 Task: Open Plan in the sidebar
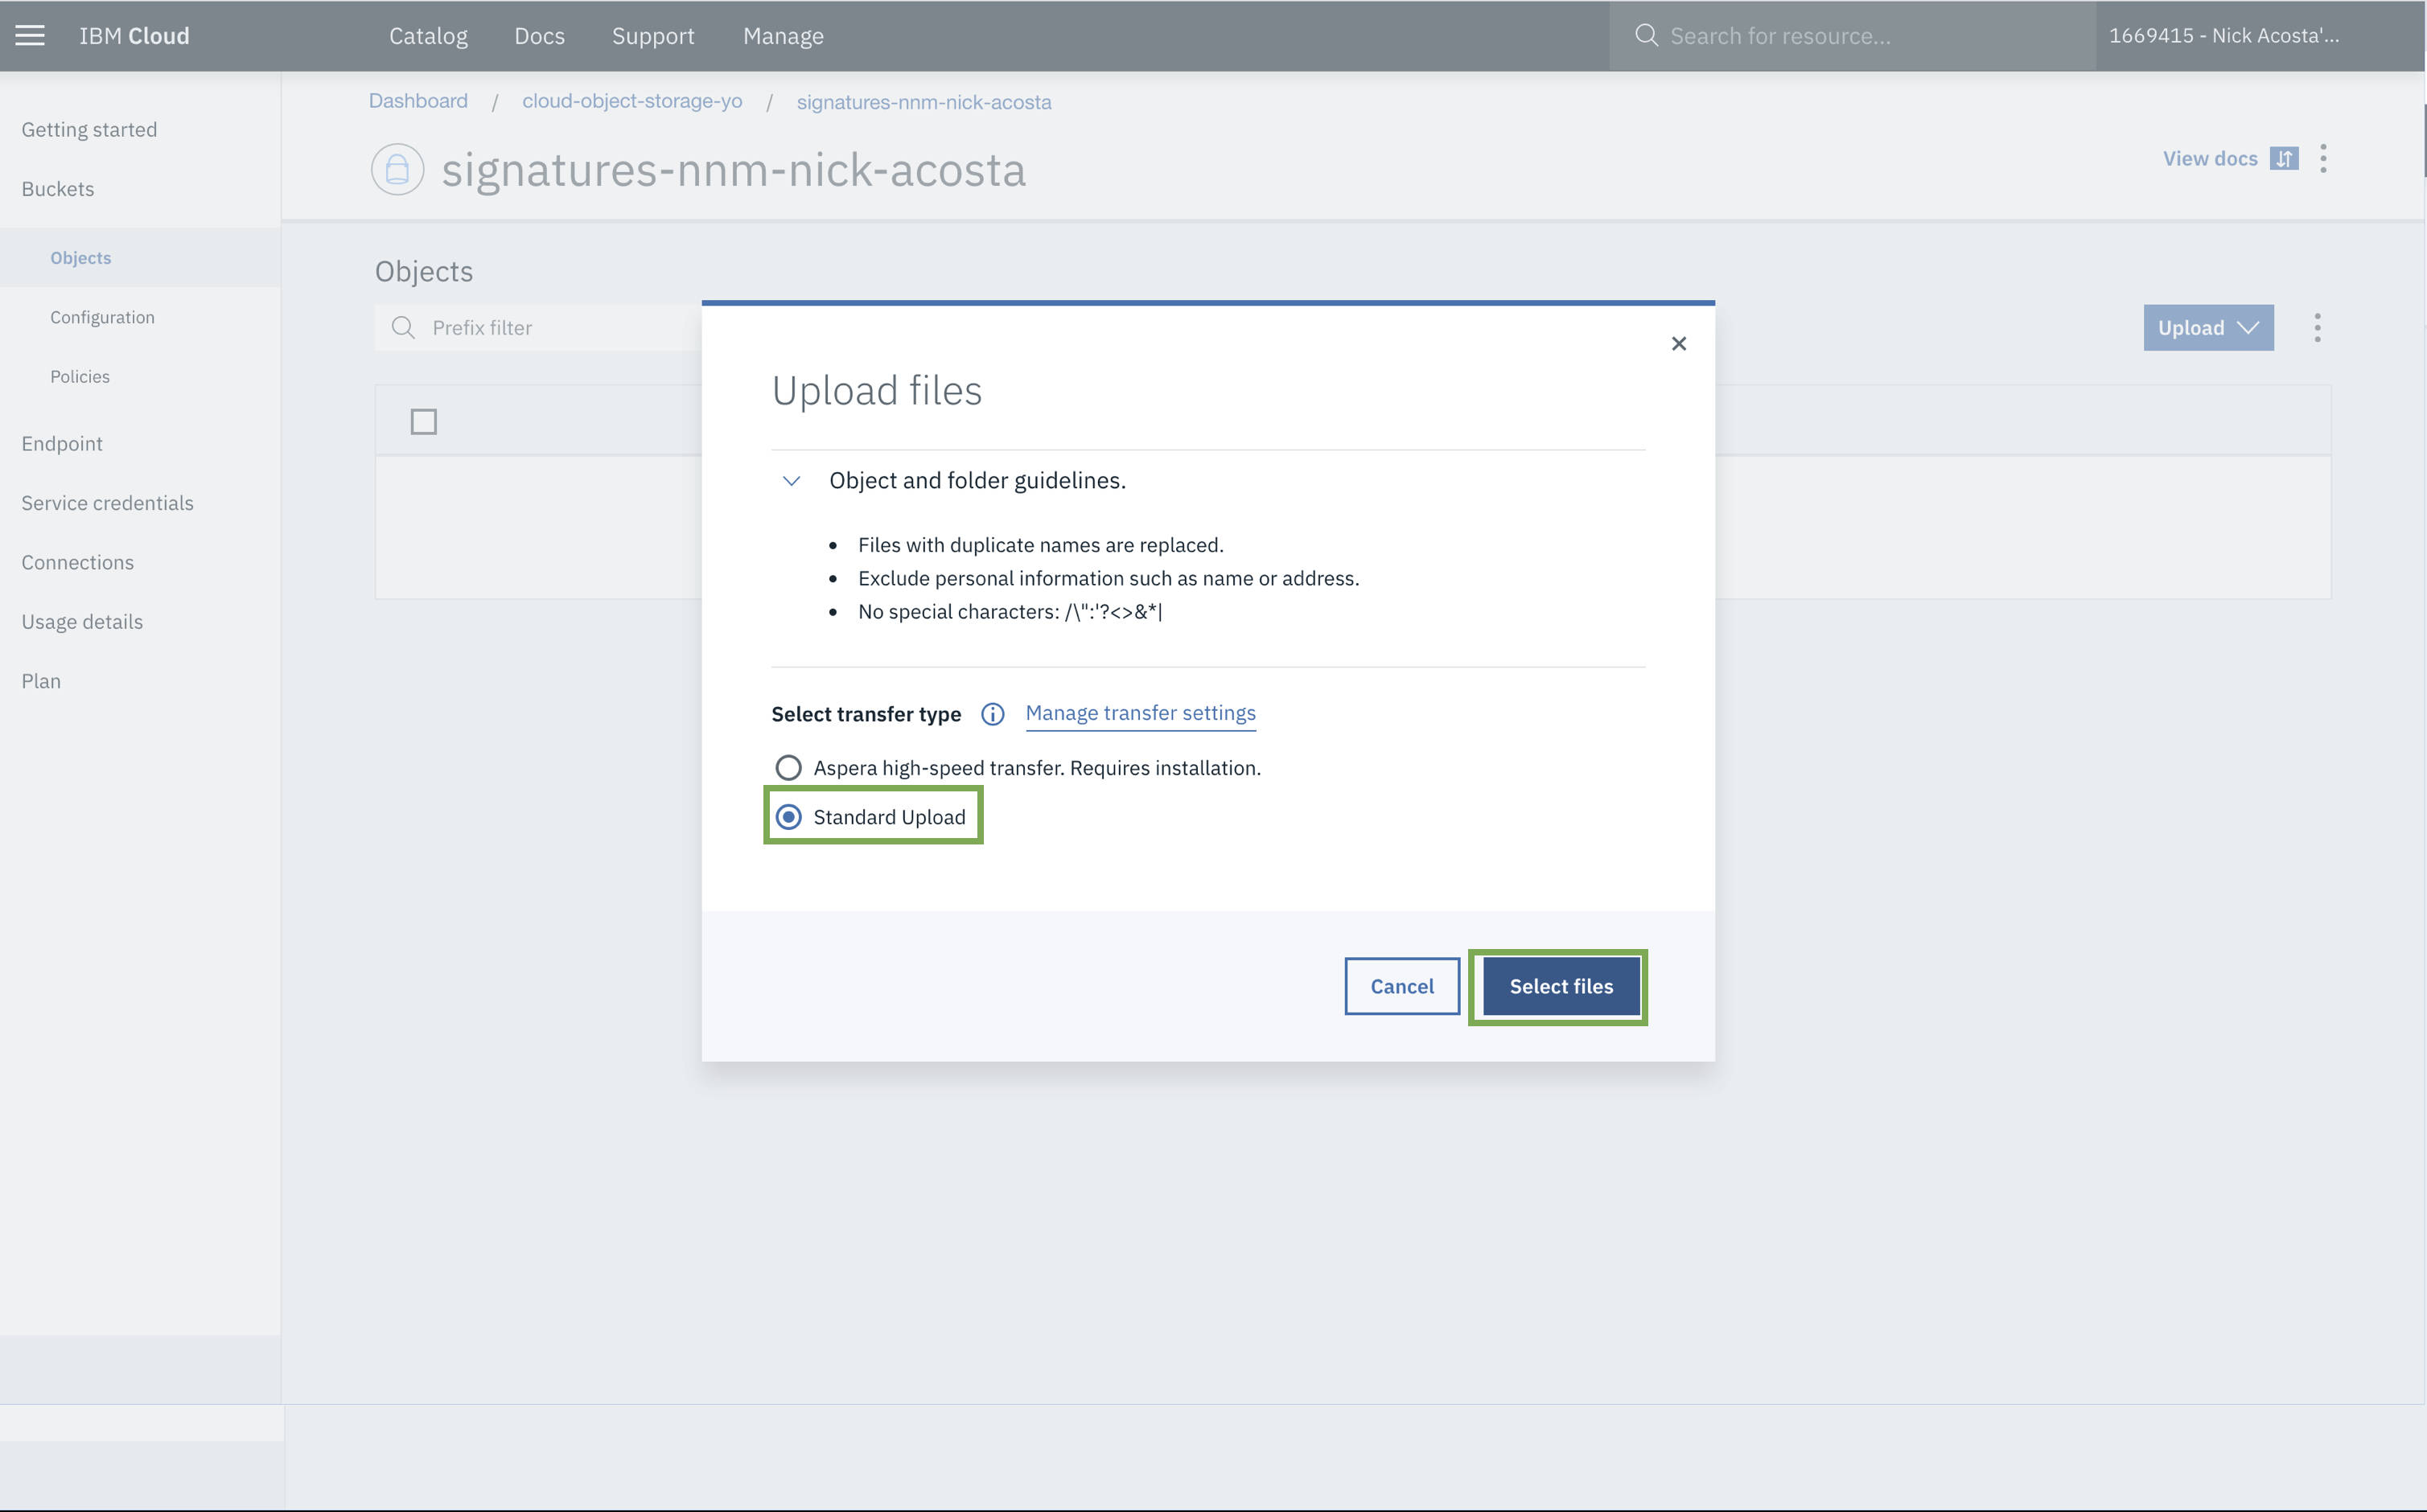click(41, 681)
